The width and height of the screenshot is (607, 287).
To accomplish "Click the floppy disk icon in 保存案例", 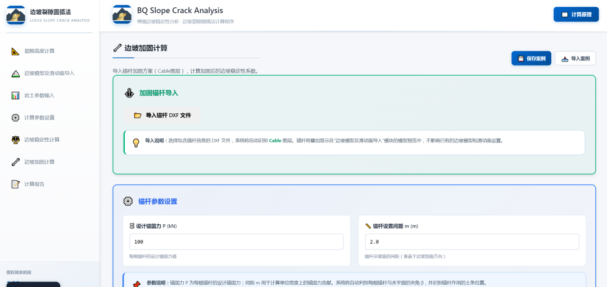I will point(521,58).
